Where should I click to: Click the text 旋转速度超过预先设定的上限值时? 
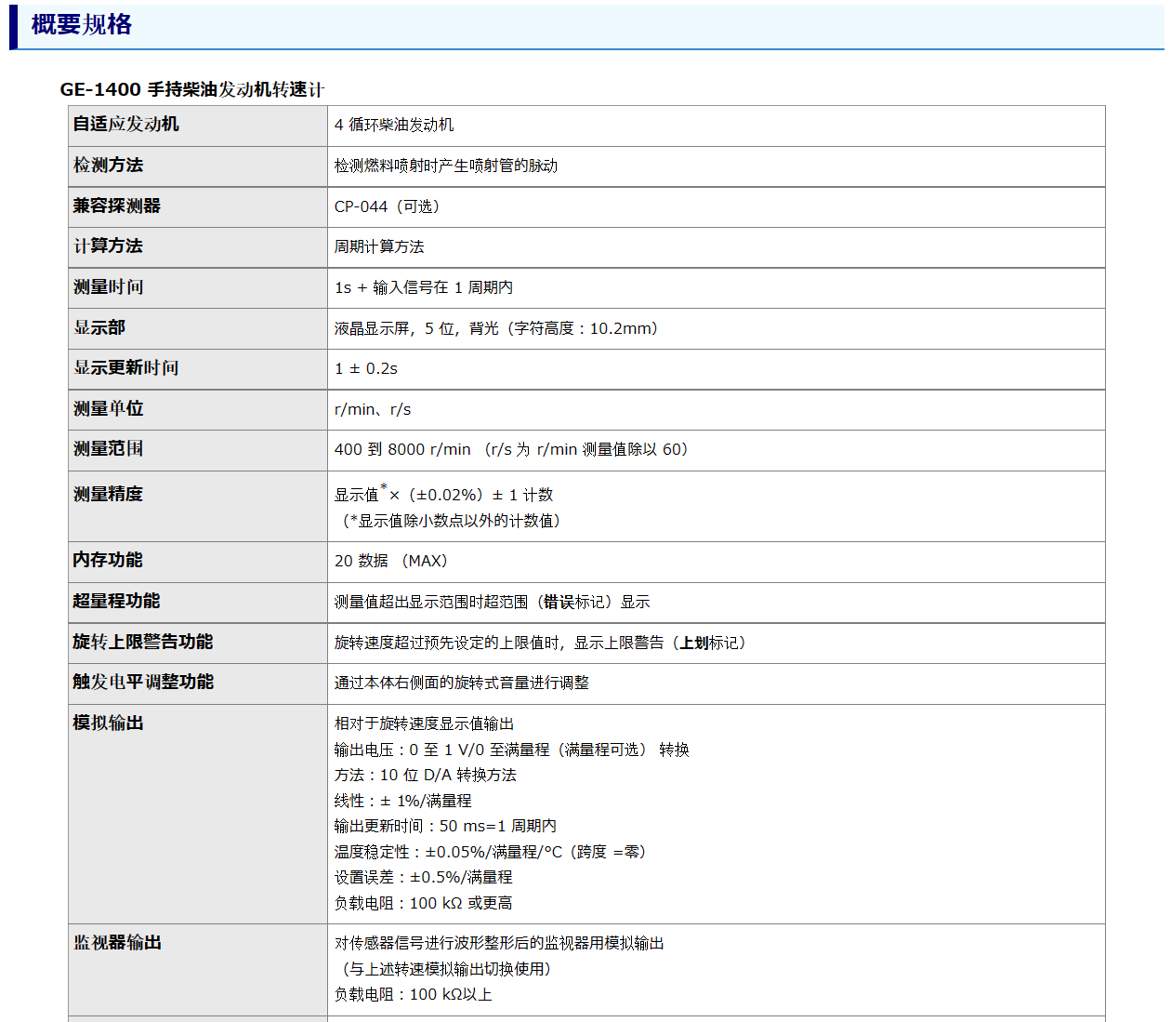click(x=446, y=643)
